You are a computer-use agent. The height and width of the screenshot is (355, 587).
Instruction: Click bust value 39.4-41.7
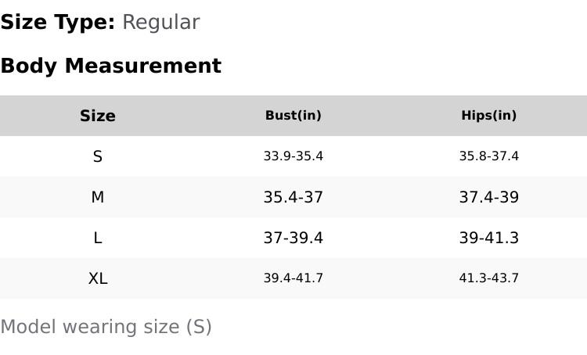[293, 278]
